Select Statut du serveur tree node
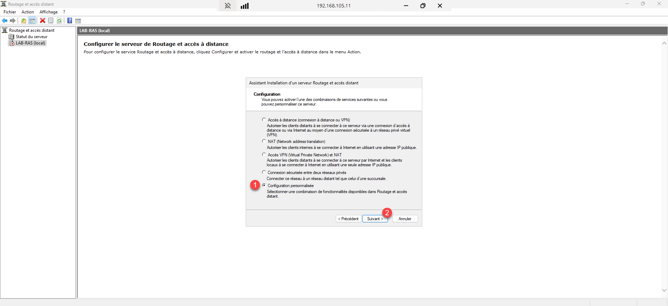 click(x=31, y=37)
